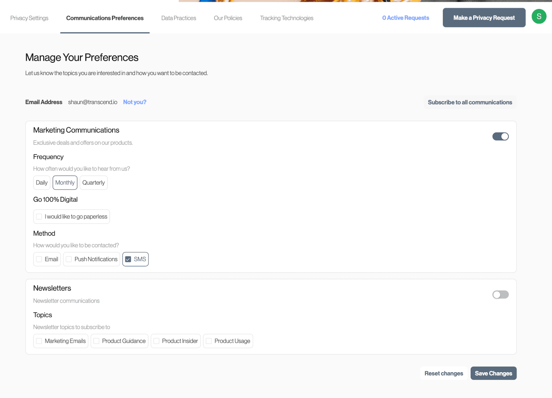
Task: Enable the Newsletters toggle
Action: click(x=500, y=295)
